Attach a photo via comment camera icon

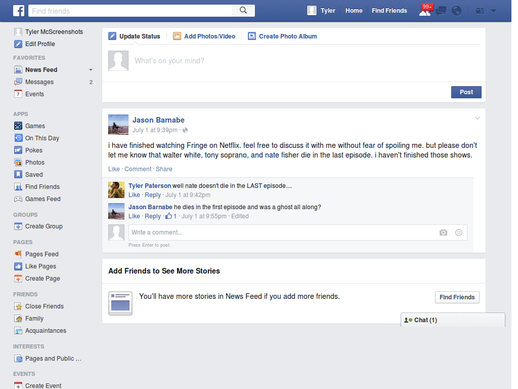[443, 232]
